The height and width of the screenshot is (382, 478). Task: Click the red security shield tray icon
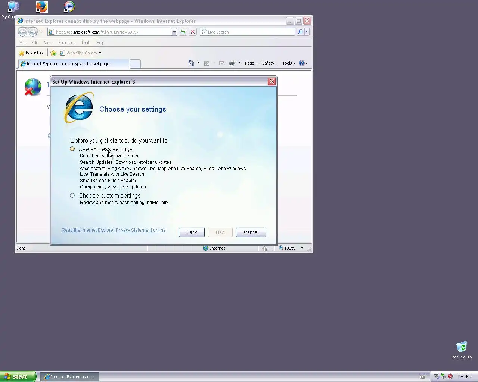[x=450, y=376]
